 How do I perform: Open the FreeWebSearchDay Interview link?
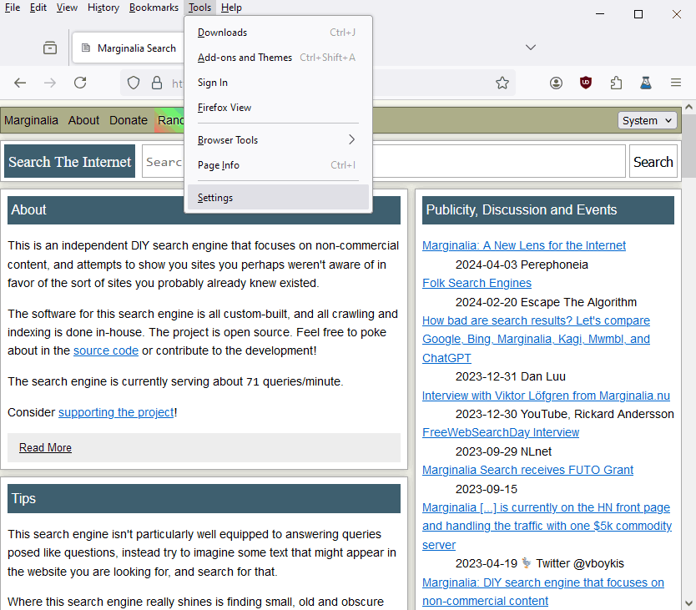coord(501,432)
